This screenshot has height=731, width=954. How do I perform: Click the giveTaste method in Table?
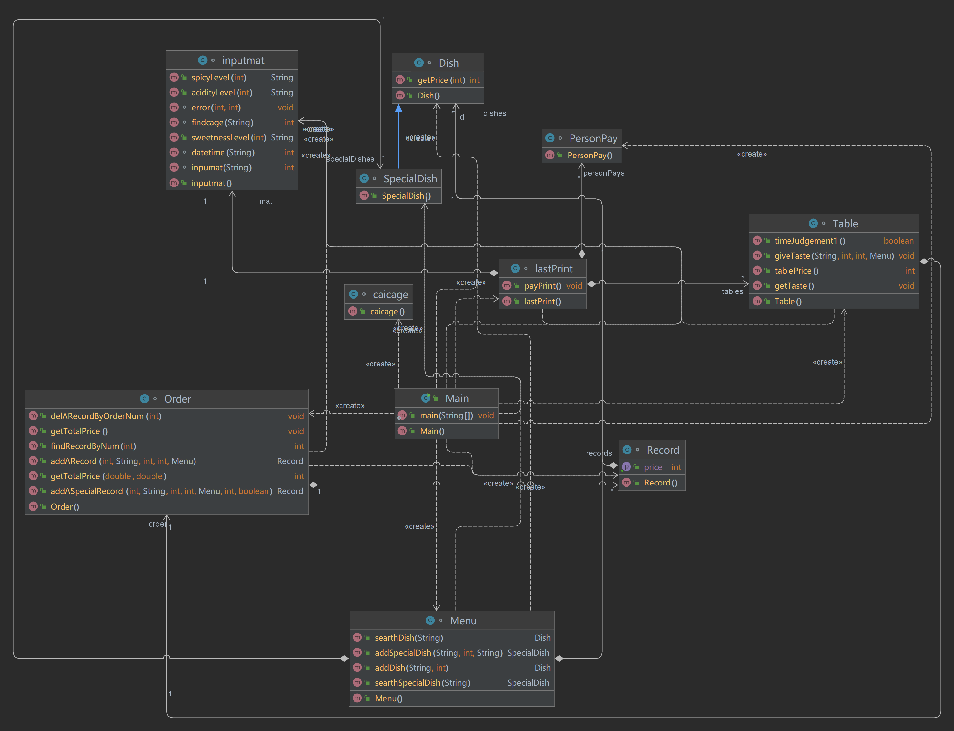click(x=833, y=256)
